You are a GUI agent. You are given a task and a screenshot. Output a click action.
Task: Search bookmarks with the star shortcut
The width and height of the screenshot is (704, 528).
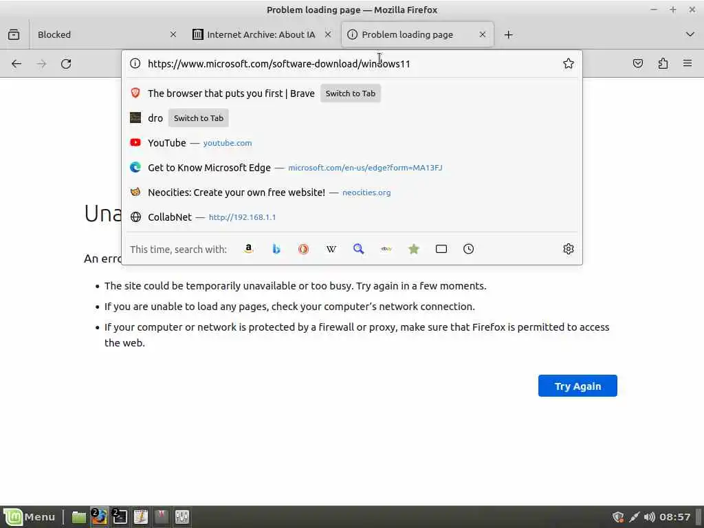tap(413, 249)
